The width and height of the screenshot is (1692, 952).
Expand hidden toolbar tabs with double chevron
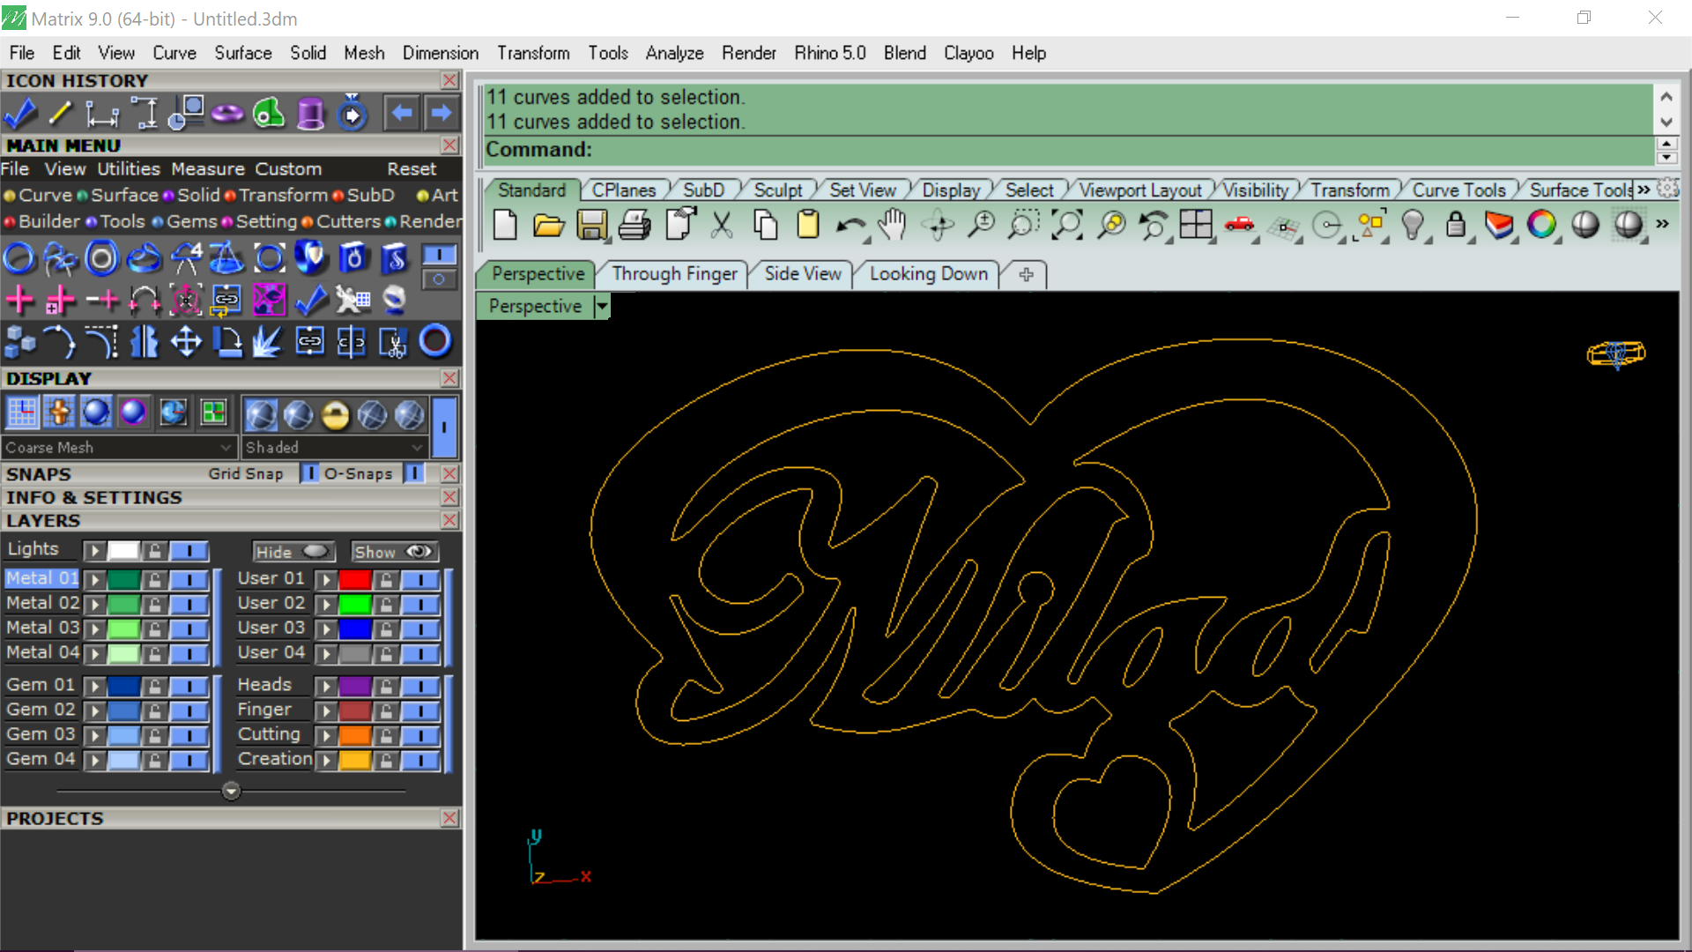pos(1644,190)
